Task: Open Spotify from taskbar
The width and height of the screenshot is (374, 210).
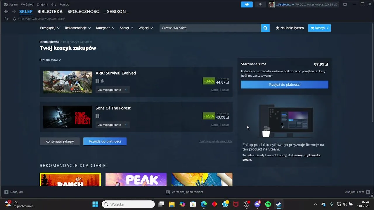Action: click(268, 204)
